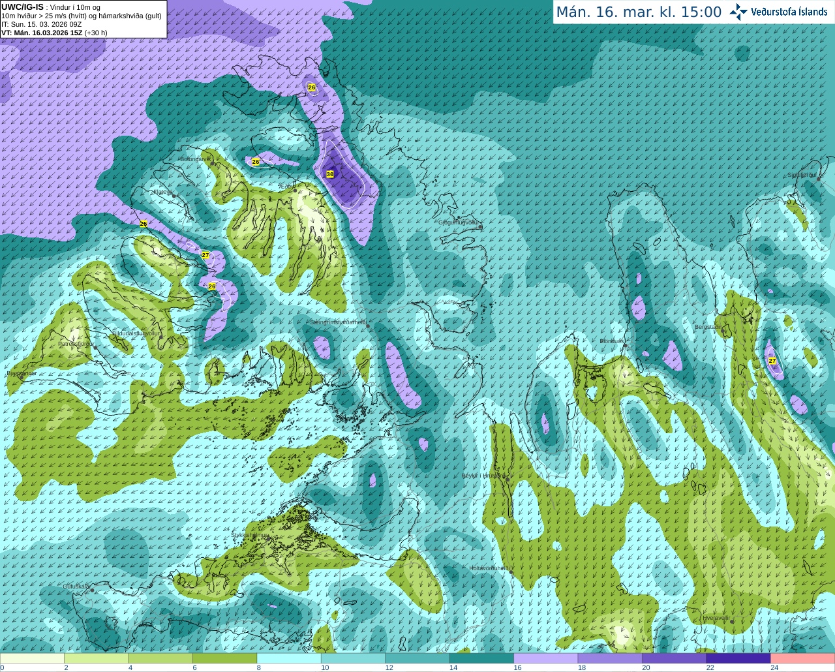Click the 18–20 m/s legend swatch
The image size is (835, 672).
point(610,658)
